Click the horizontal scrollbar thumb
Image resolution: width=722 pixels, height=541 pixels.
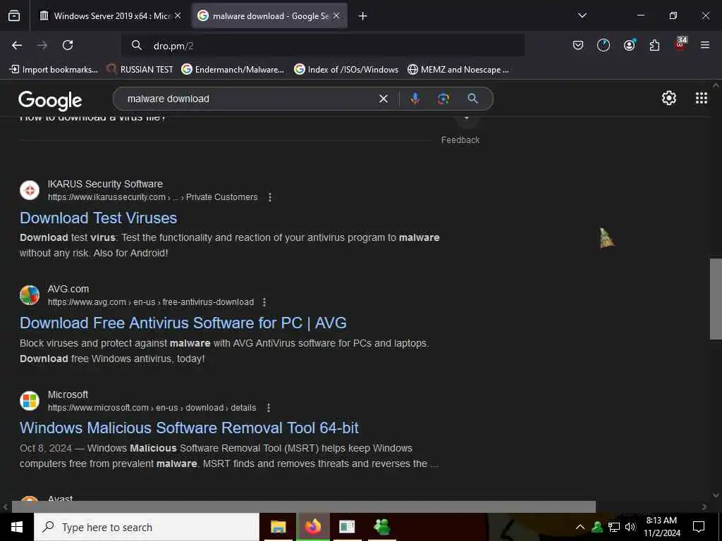303,506
